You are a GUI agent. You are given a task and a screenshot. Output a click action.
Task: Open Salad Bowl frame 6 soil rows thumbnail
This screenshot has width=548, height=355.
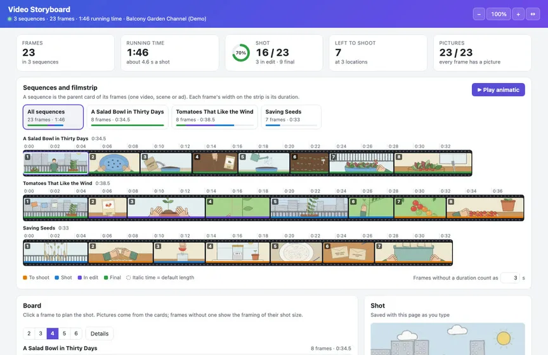point(310,163)
